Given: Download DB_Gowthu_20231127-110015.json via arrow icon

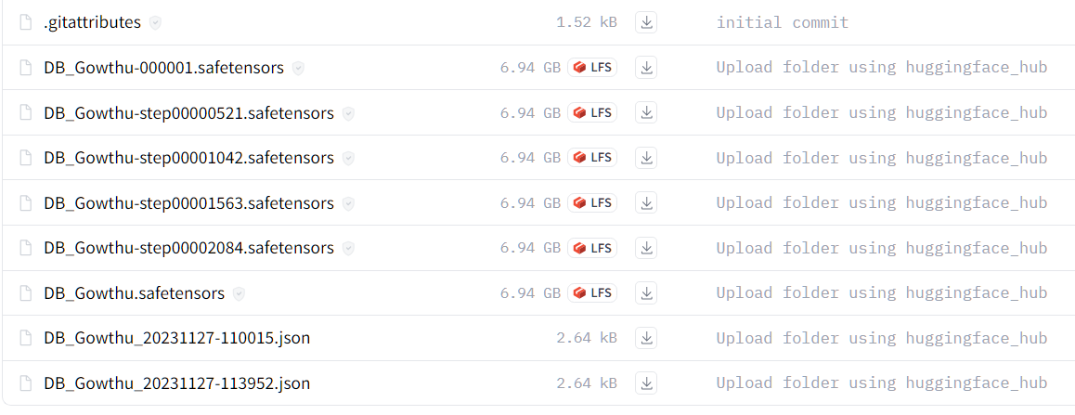Looking at the screenshot, I should 646,338.
